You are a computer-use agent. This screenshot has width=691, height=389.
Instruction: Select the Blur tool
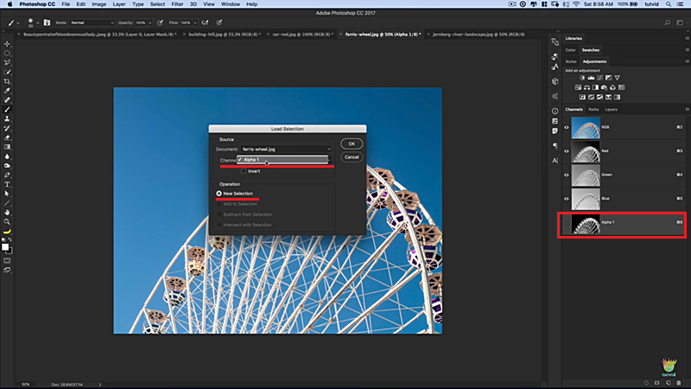pyautogui.click(x=7, y=156)
